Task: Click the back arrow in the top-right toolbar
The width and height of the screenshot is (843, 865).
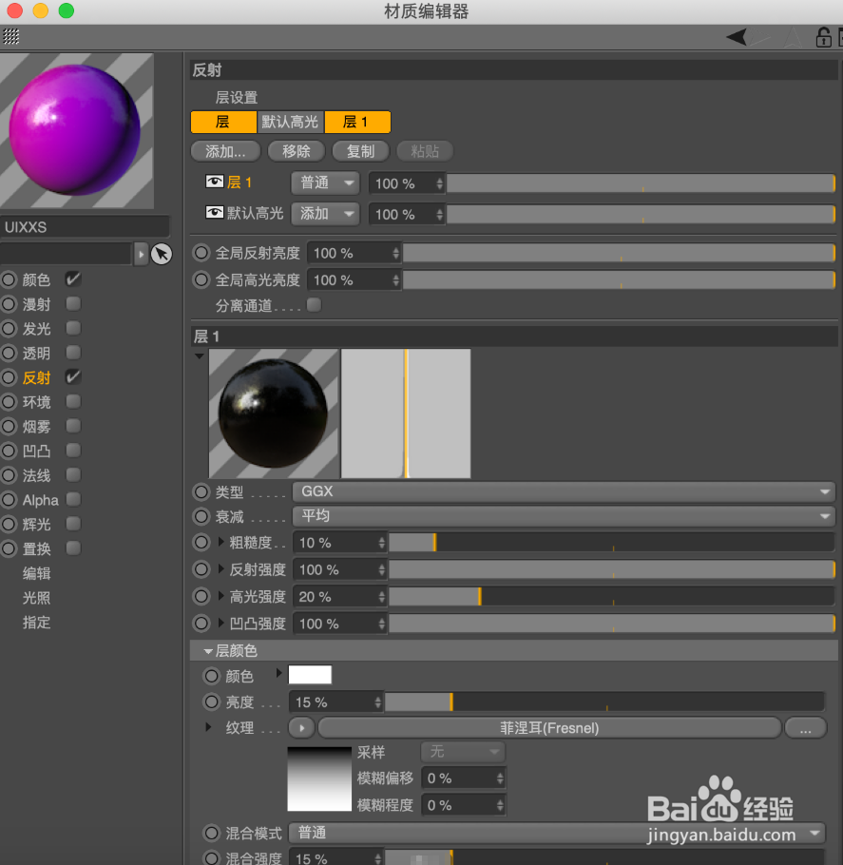Action: click(735, 36)
